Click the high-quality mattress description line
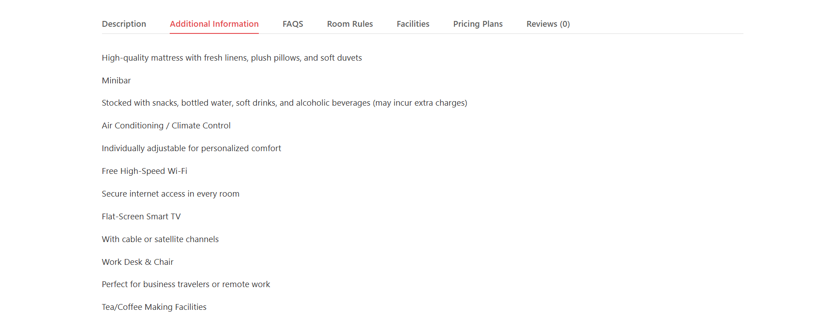The width and height of the screenshot is (837, 325). point(232,58)
